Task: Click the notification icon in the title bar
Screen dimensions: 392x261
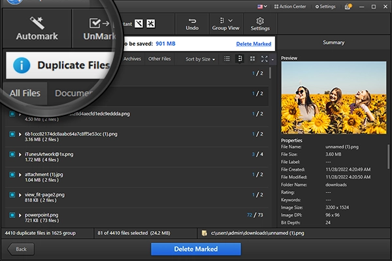Action: click(x=348, y=7)
